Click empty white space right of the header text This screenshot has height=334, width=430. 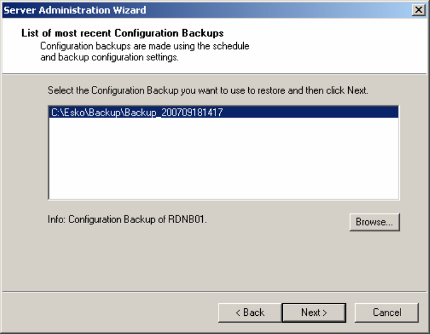pyautogui.click(x=341, y=46)
